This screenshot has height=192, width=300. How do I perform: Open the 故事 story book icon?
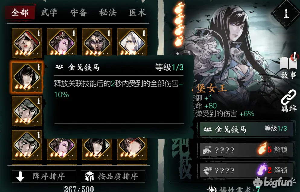tap(289, 66)
